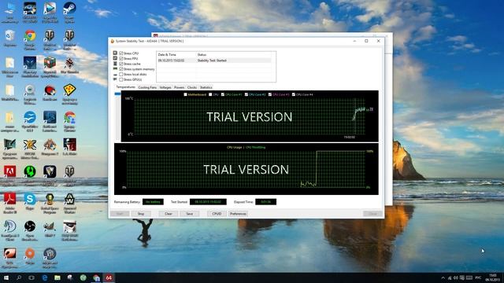Select the Stability Test: Started log row
The width and height of the screenshot is (504, 283).
point(214,61)
